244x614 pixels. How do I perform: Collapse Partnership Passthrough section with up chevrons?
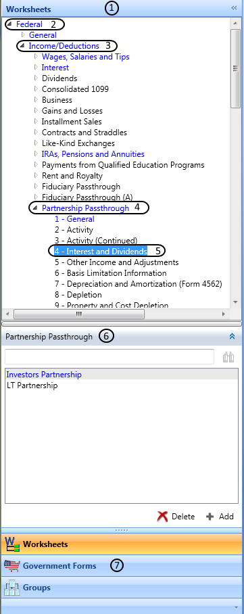coord(232,336)
